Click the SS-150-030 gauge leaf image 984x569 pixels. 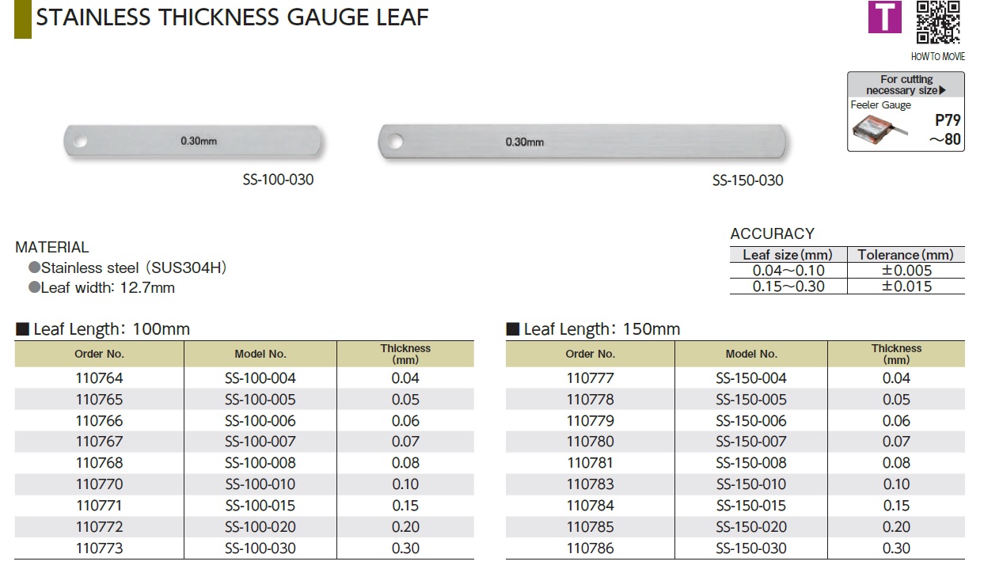[583, 141]
